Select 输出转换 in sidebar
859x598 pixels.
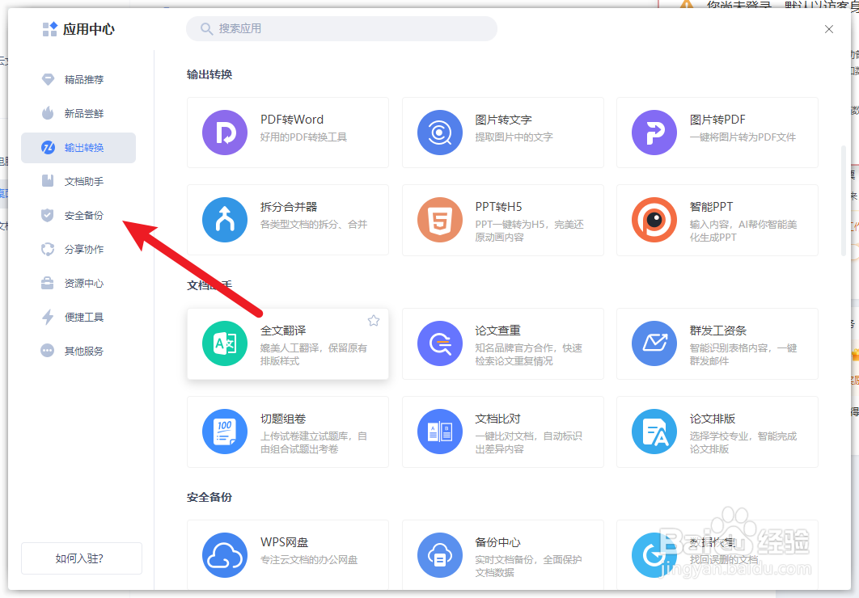(x=78, y=148)
